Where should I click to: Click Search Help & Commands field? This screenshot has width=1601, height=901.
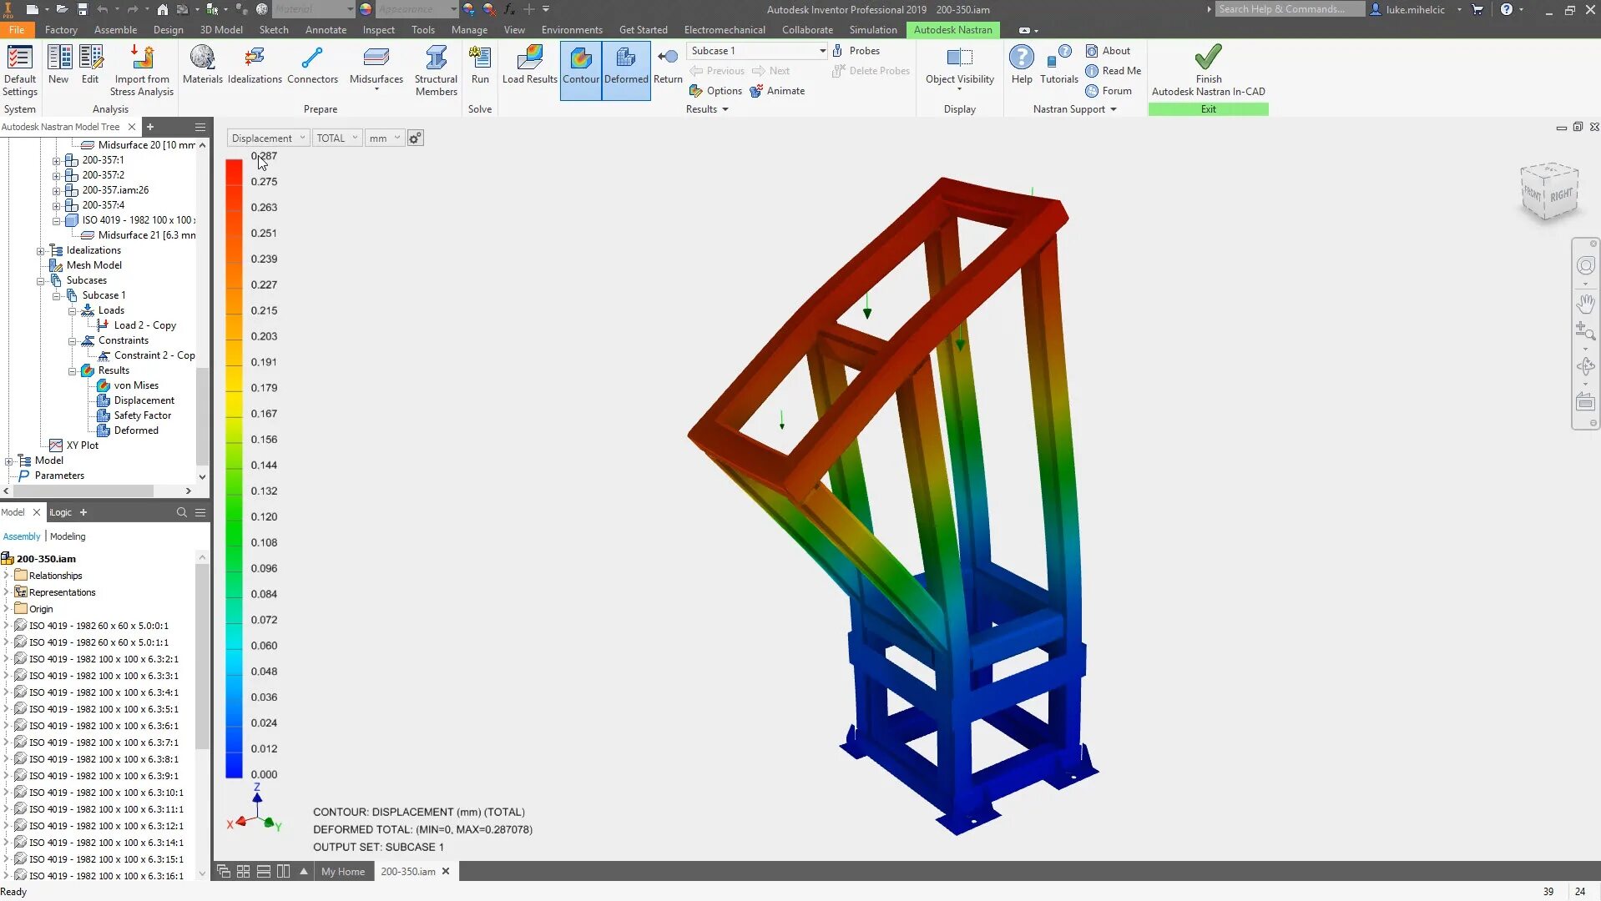1289,9
